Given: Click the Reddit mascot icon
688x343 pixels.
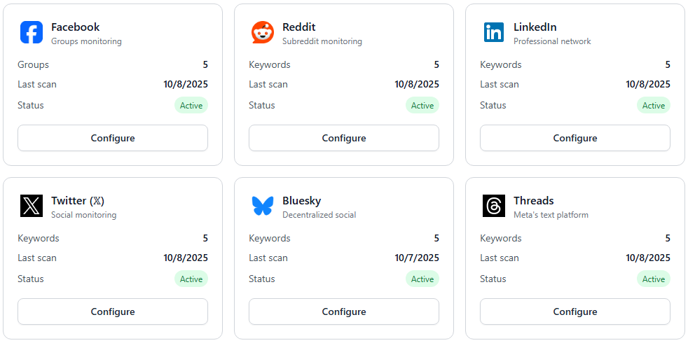Looking at the screenshot, I should pos(263,32).
